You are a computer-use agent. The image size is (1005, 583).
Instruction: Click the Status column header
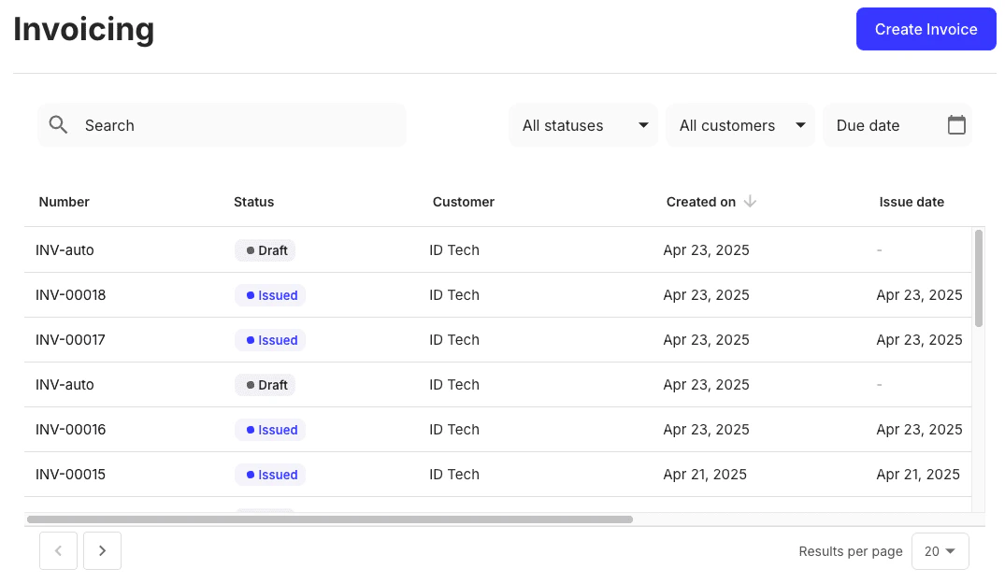[x=253, y=201]
